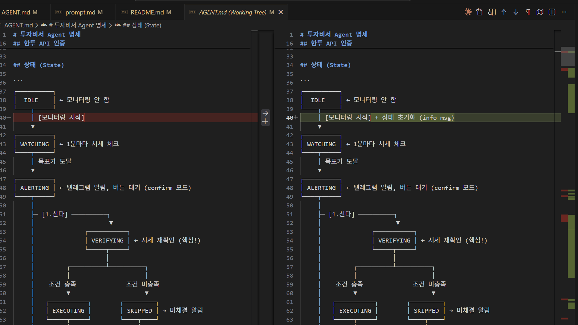Viewport: 578px width, 325px height.
Task: Open the markdown preview to the side
Action: coord(492,12)
